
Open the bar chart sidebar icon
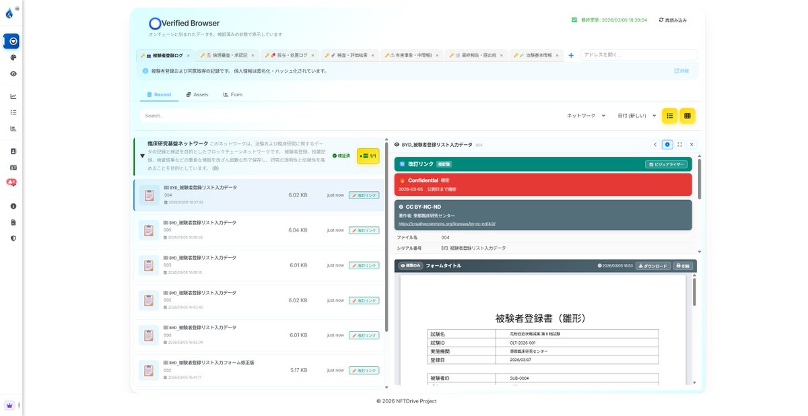(13, 129)
